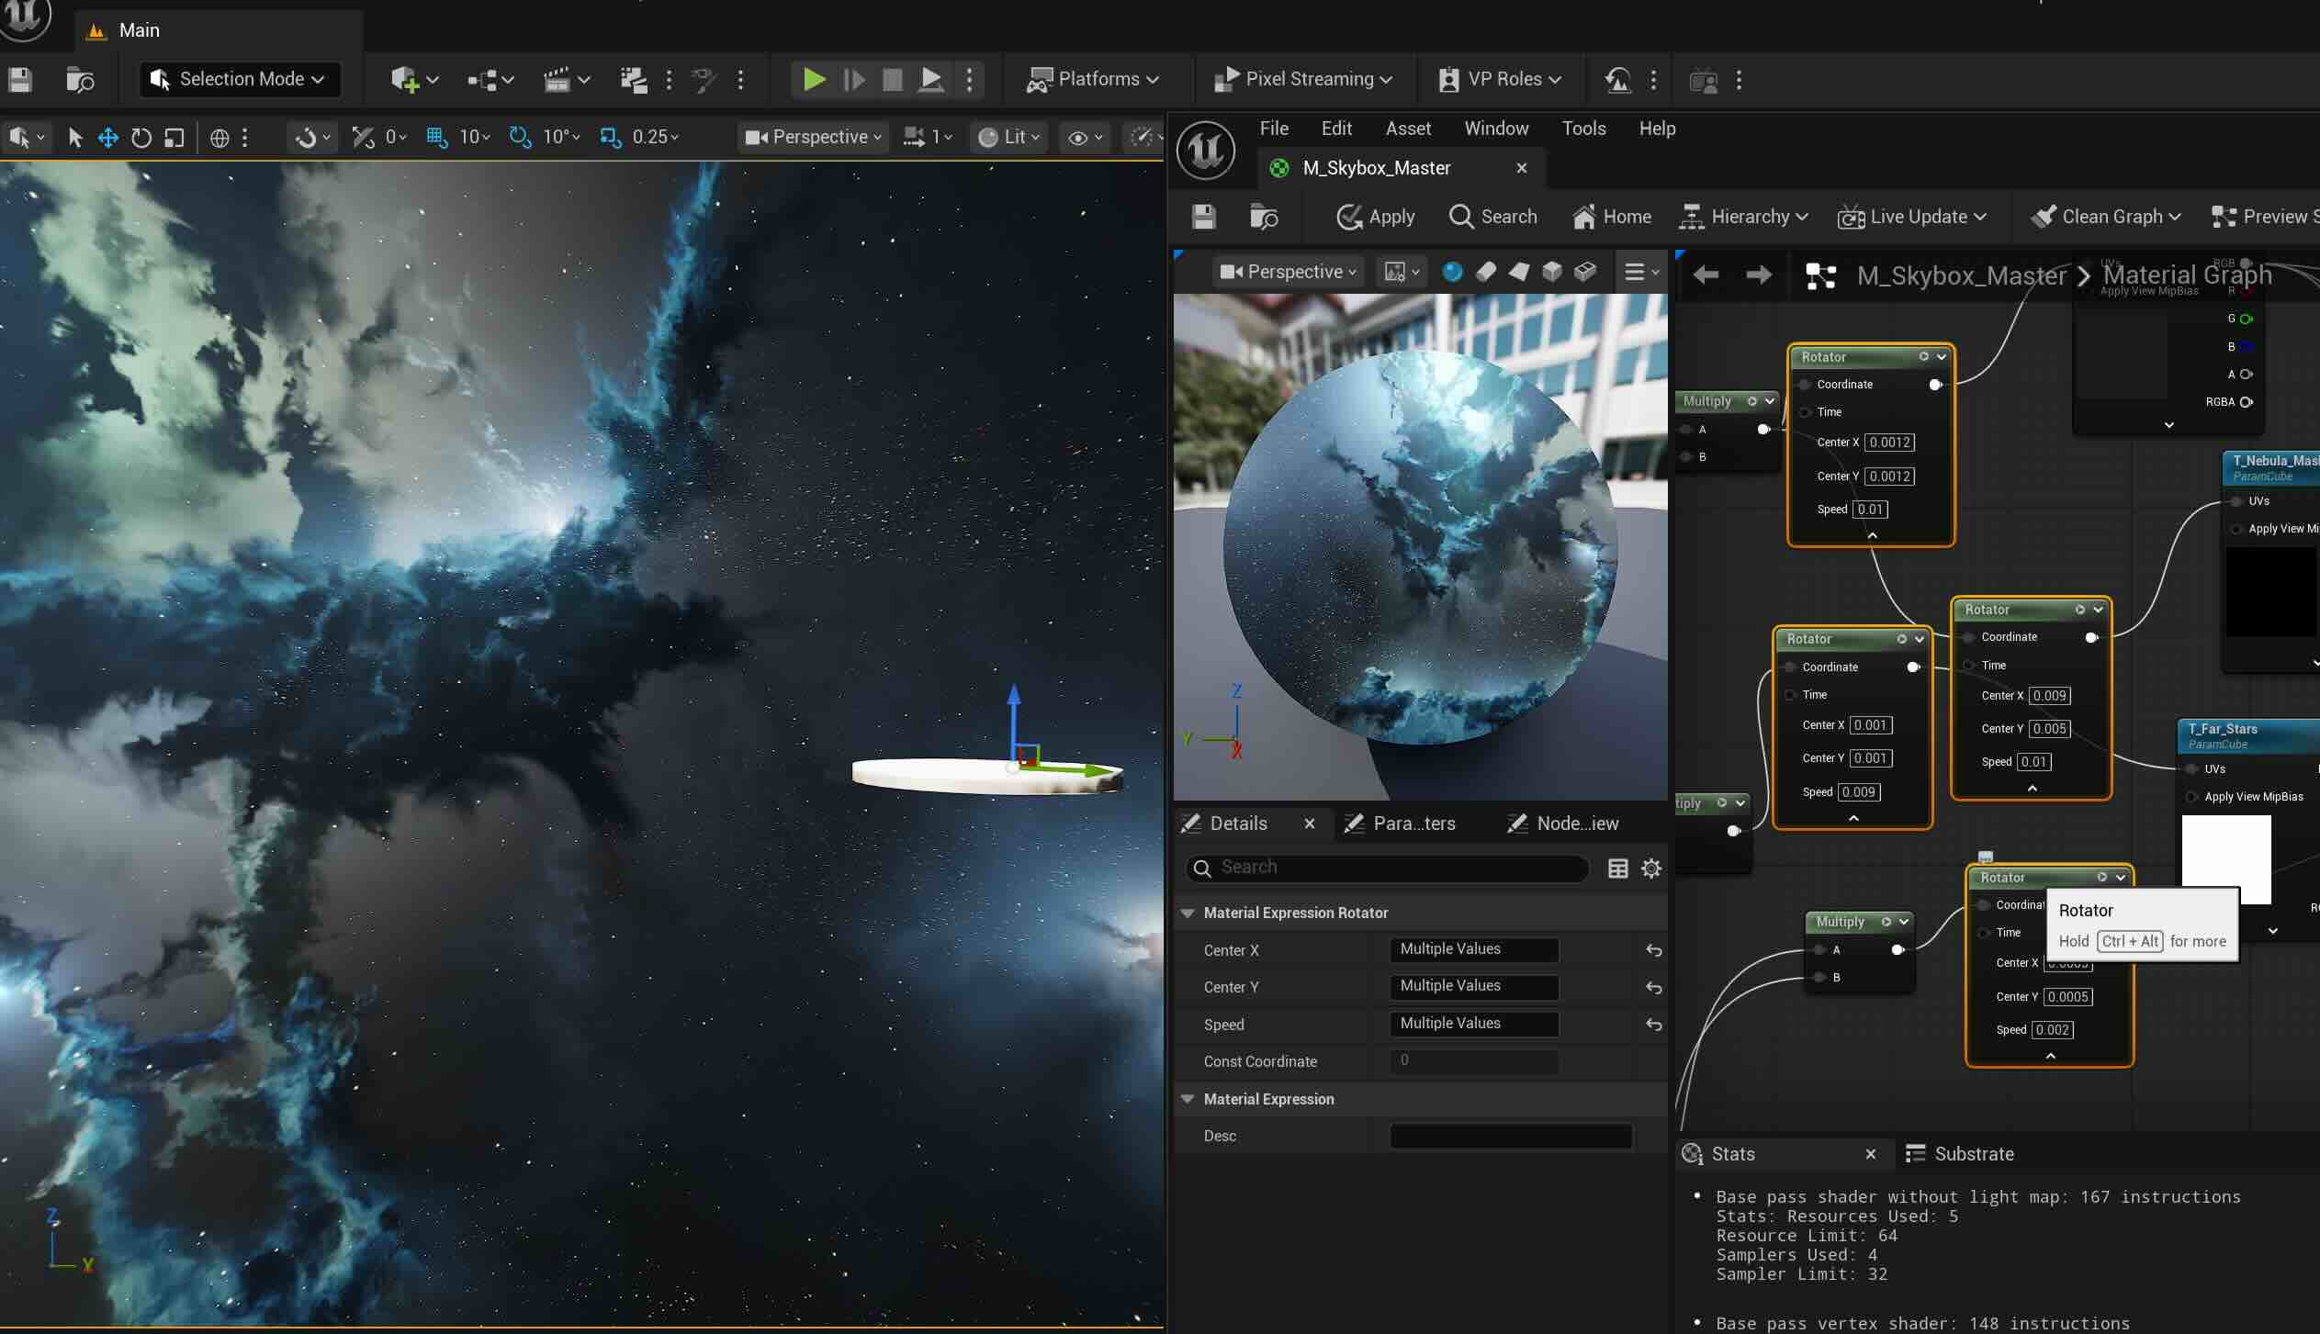Screen dimensions: 2320x1334
Task: Switch material preview to cube shape
Action: point(1551,271)
